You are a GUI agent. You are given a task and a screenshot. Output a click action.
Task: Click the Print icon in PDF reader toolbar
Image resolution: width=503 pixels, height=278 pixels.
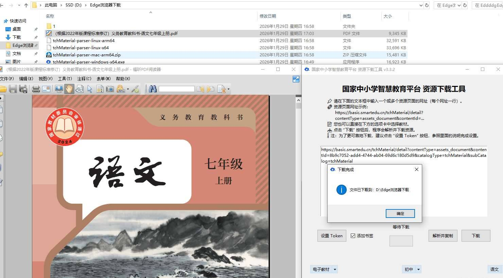tap(36, 89)
